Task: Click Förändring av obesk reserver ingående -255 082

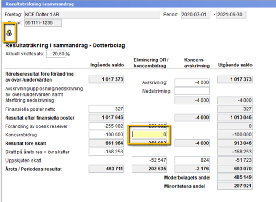Action: pos(106,126)
